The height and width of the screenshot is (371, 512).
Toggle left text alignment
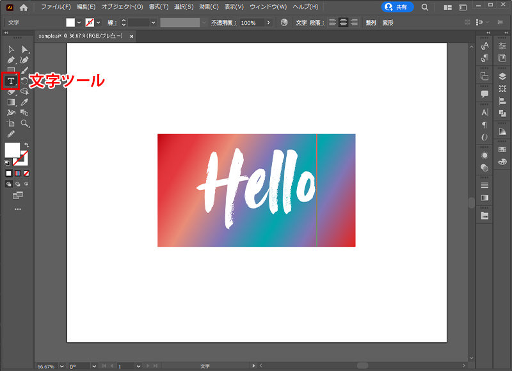click(333, 21)
